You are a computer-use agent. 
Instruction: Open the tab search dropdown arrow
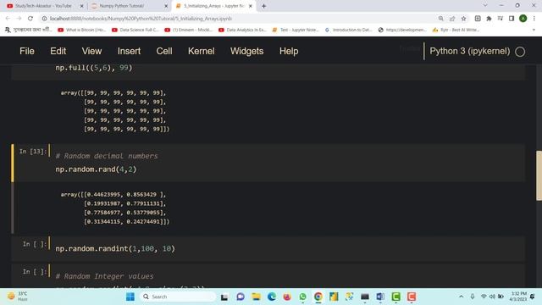coord(485,5)
